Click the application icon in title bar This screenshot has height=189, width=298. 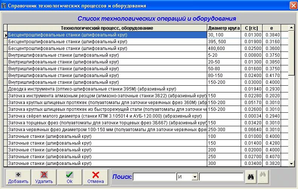click(x=4, y=6)
